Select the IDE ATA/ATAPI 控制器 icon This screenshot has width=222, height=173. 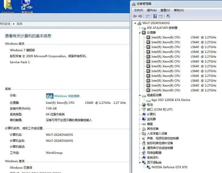click(144, 28)
